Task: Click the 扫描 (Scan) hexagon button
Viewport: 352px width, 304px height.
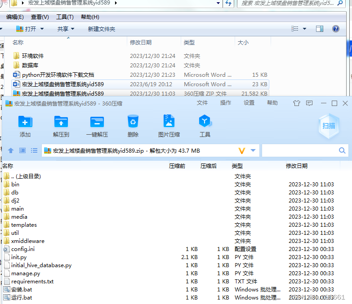Action: point(329,126)
